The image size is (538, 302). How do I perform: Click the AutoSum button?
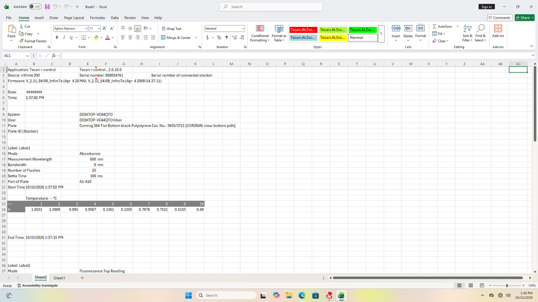point(443,27)
